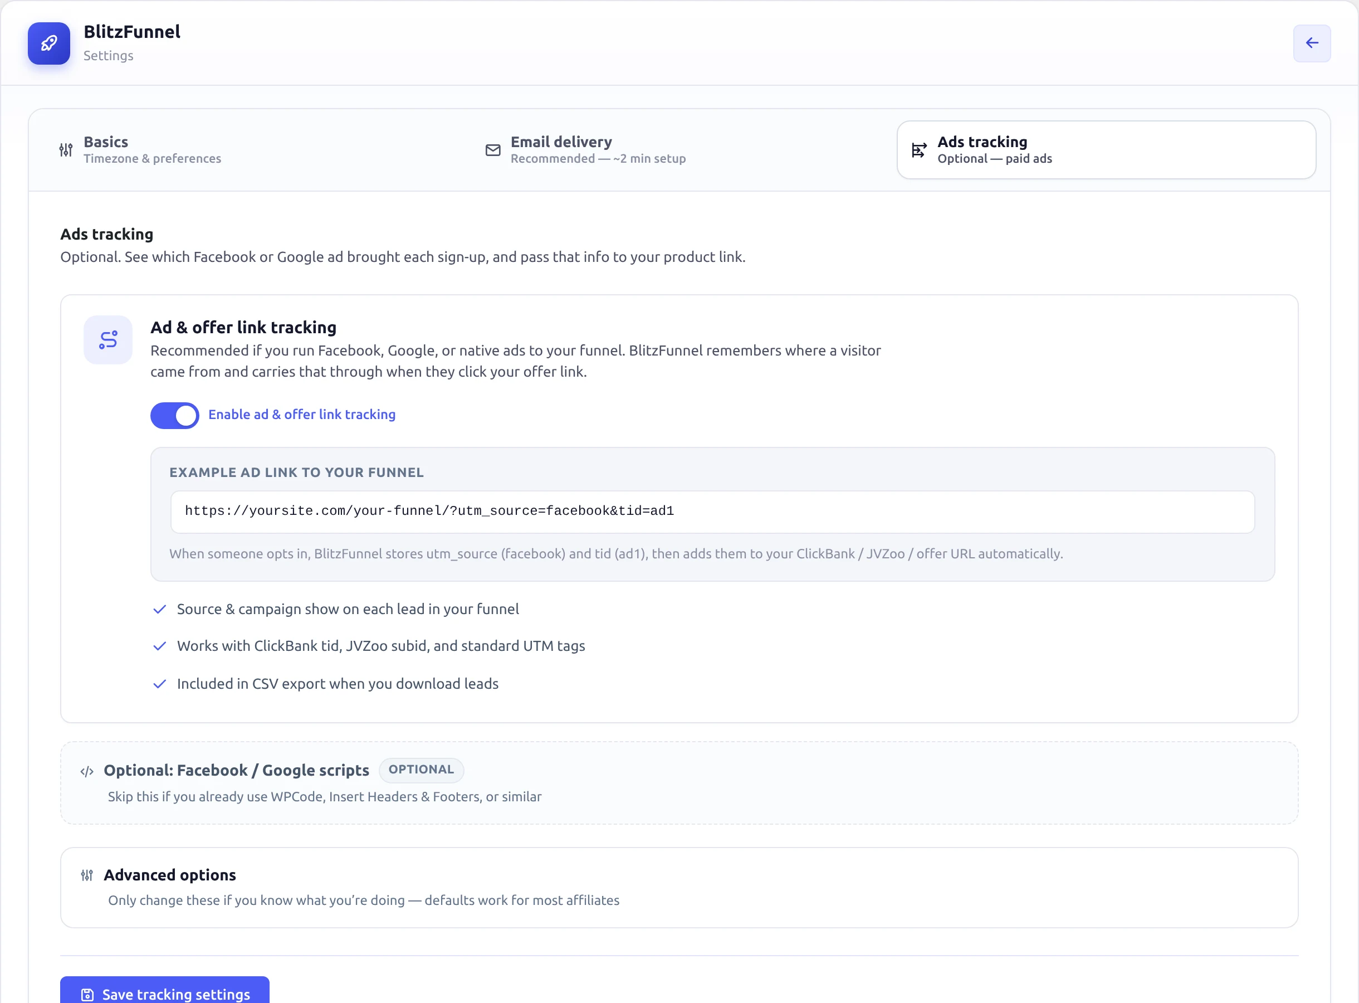The image size is (1359, 1003).
Task: Click the OPTIONAL badge
Action: click(421, 770)
